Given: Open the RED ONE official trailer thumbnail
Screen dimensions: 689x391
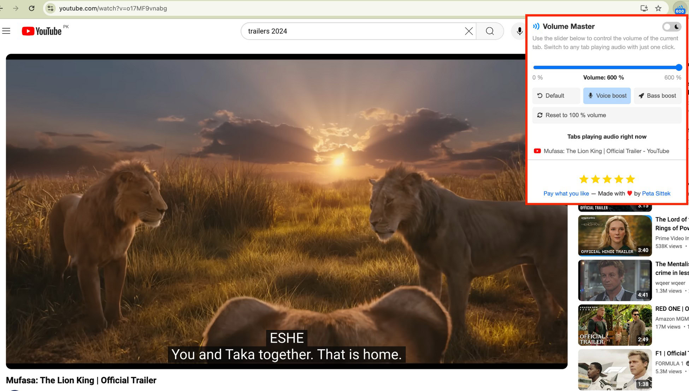Looking at the screenshot, I should pos(615,325).
